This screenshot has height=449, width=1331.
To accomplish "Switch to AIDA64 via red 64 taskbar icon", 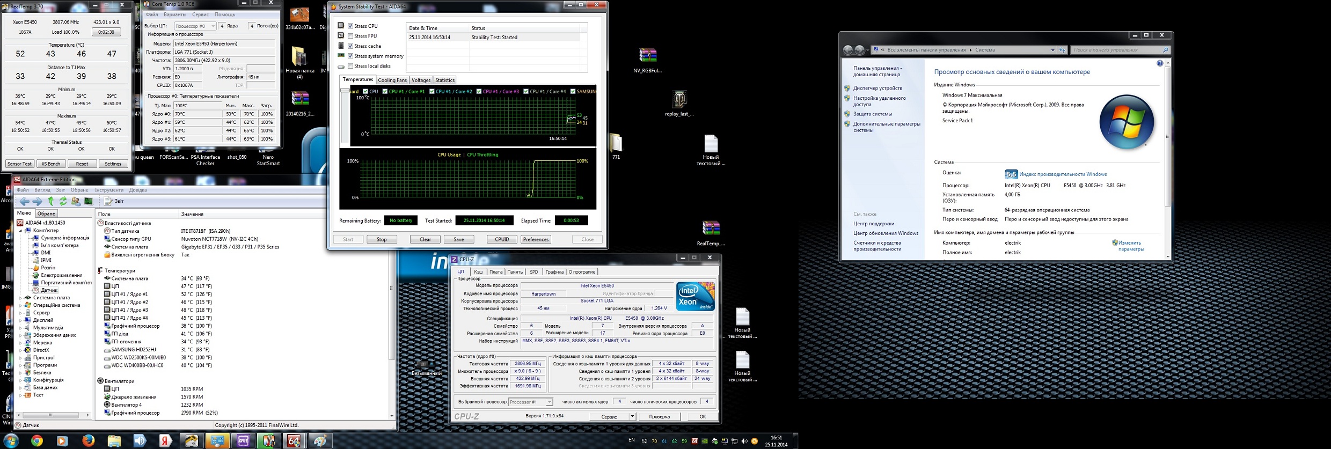I will [x=294, y=441].
